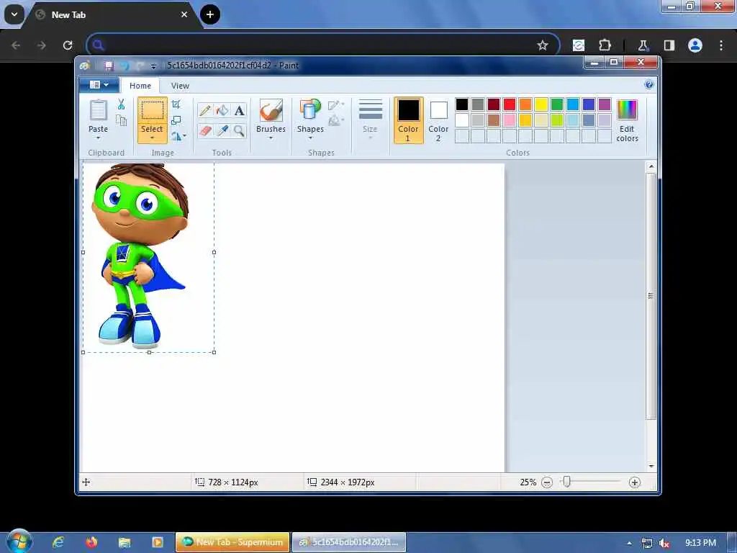The image size is (737, 553).
Task: Click the browser profile avatar icon
Action: [695, 45]
